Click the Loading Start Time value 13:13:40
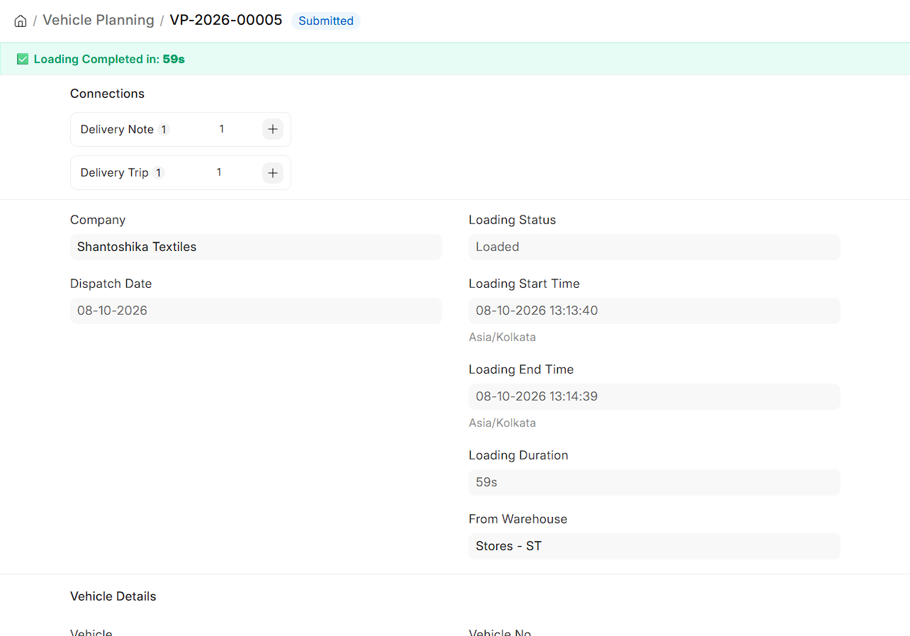The width and height of the screenshot is (910, 636). click(654, 311)
